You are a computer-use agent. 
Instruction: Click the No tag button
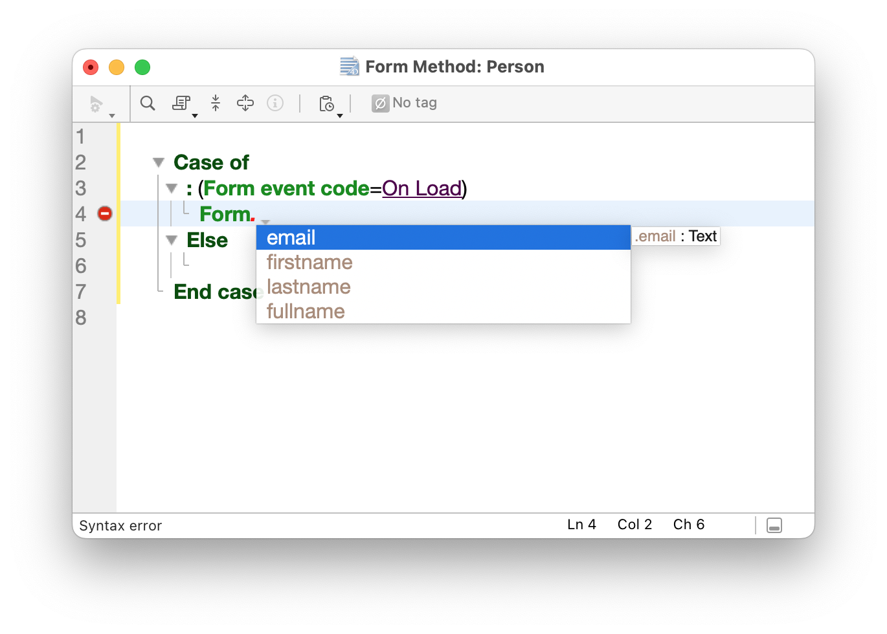click(405, 103)
